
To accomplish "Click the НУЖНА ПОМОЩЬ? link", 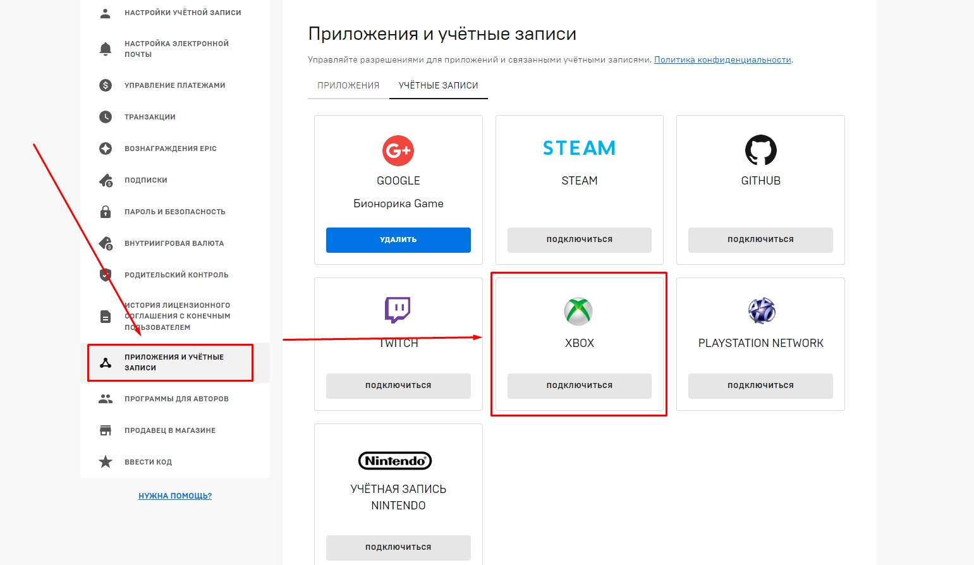I will pyautogui.click(x=175, y=496).
